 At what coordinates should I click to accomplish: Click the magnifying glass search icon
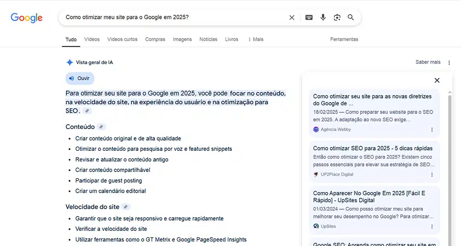(351, 17)
